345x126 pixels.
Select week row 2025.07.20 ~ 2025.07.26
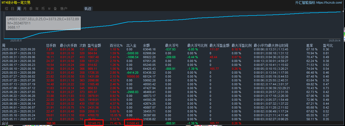pyautogui.click(x=172, y=80)
